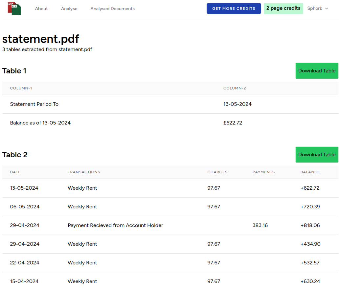Click the TRANSACTIONS column header
340x288 pixels.
click(84, 172)
